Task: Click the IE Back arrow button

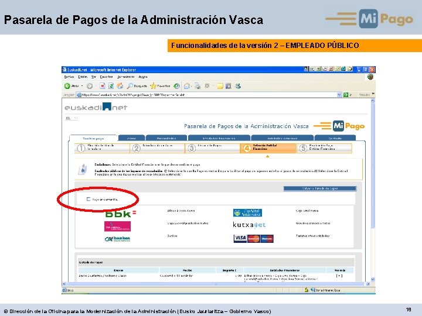Action: [67, 86]
